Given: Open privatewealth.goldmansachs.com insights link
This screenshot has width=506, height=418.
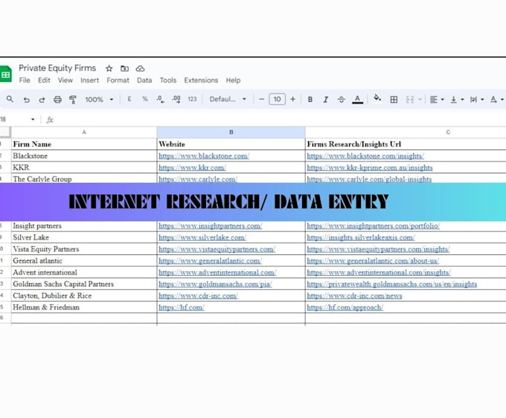Looking at the screenshot, I should [x=391, y=284].
